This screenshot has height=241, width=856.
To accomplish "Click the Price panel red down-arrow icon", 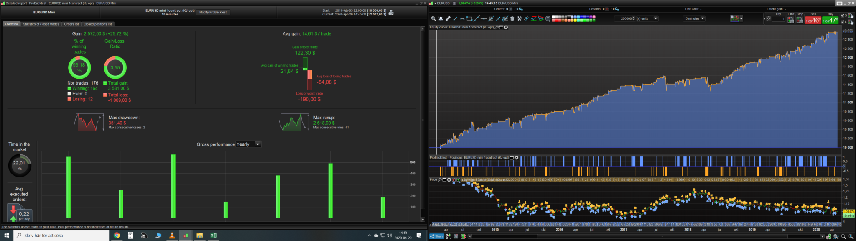I will 453,180.
